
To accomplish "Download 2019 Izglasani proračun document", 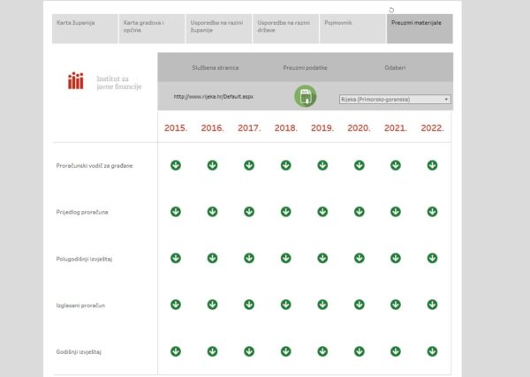I will point(322,305).
